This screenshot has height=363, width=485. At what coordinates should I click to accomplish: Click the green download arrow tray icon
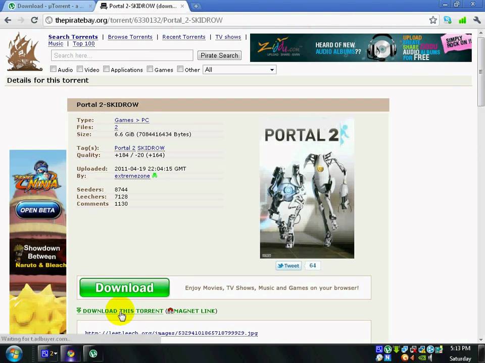pyautogui.click(x=396, y=349)
